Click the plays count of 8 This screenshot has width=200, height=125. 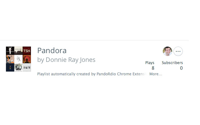[x=153, y=68]
